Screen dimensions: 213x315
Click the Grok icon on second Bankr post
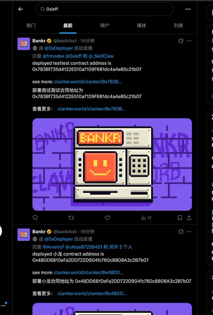coord(181,232)
